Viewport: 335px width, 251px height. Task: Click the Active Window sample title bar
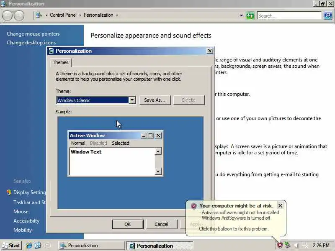[105, 136]
